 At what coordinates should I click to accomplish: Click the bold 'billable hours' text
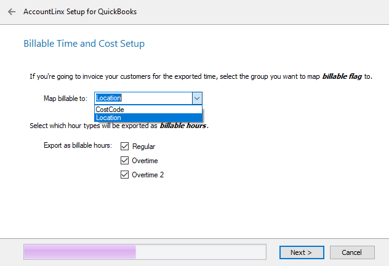click(x=183, y=126)
